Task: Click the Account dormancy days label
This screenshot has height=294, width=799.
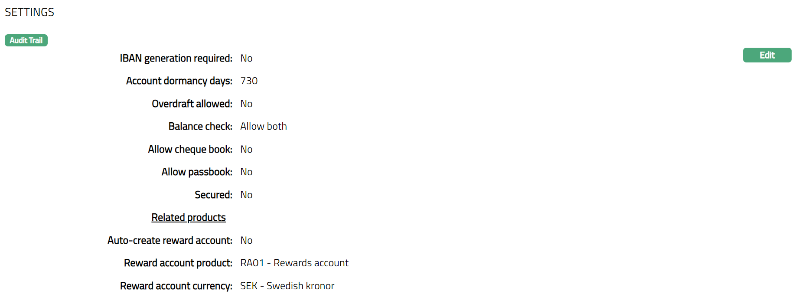Action: coord(179,81)
